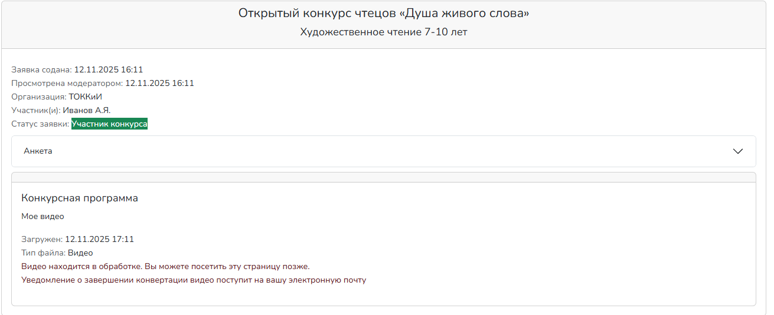Viewport: 774px width, 315px height.
Task: Click the email notification message line
Action: click(194, 280)
